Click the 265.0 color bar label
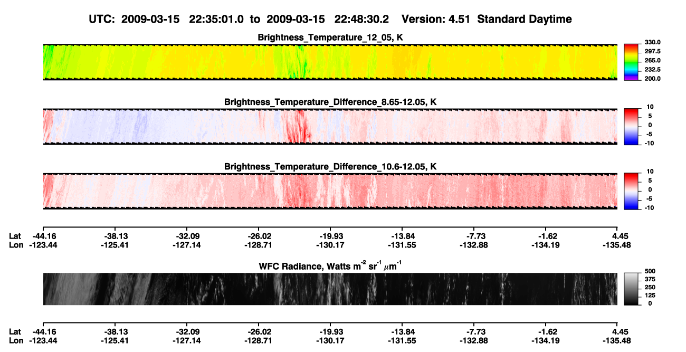Image resolution: width=686 pixels, height=352 pixels. [x=653, y=61]
